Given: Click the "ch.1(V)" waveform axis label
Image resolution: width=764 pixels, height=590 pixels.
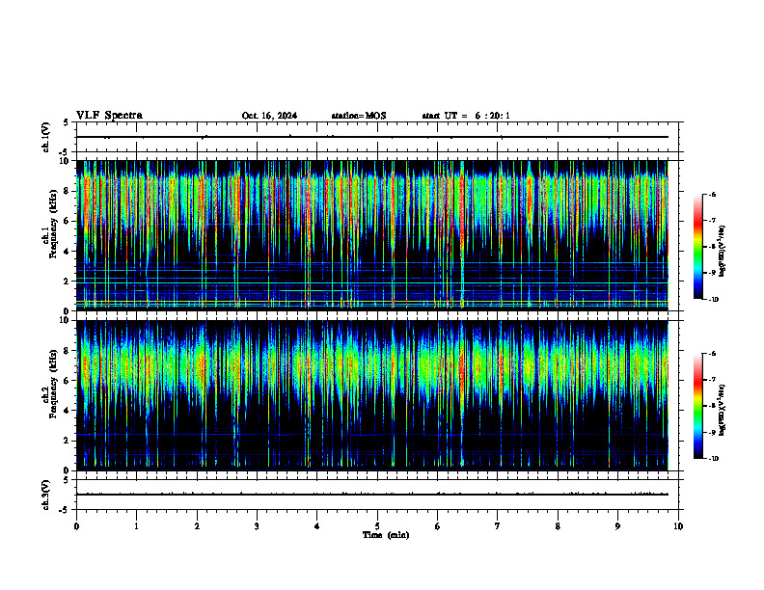Looking at the screenshot, I should click(x=46, y=137).
